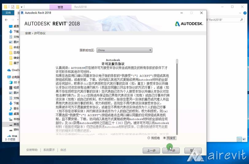Select the 我接受 (I Accept) radio button
The height and width of the screenshot is (164, 249).
(x=165, y=138)
